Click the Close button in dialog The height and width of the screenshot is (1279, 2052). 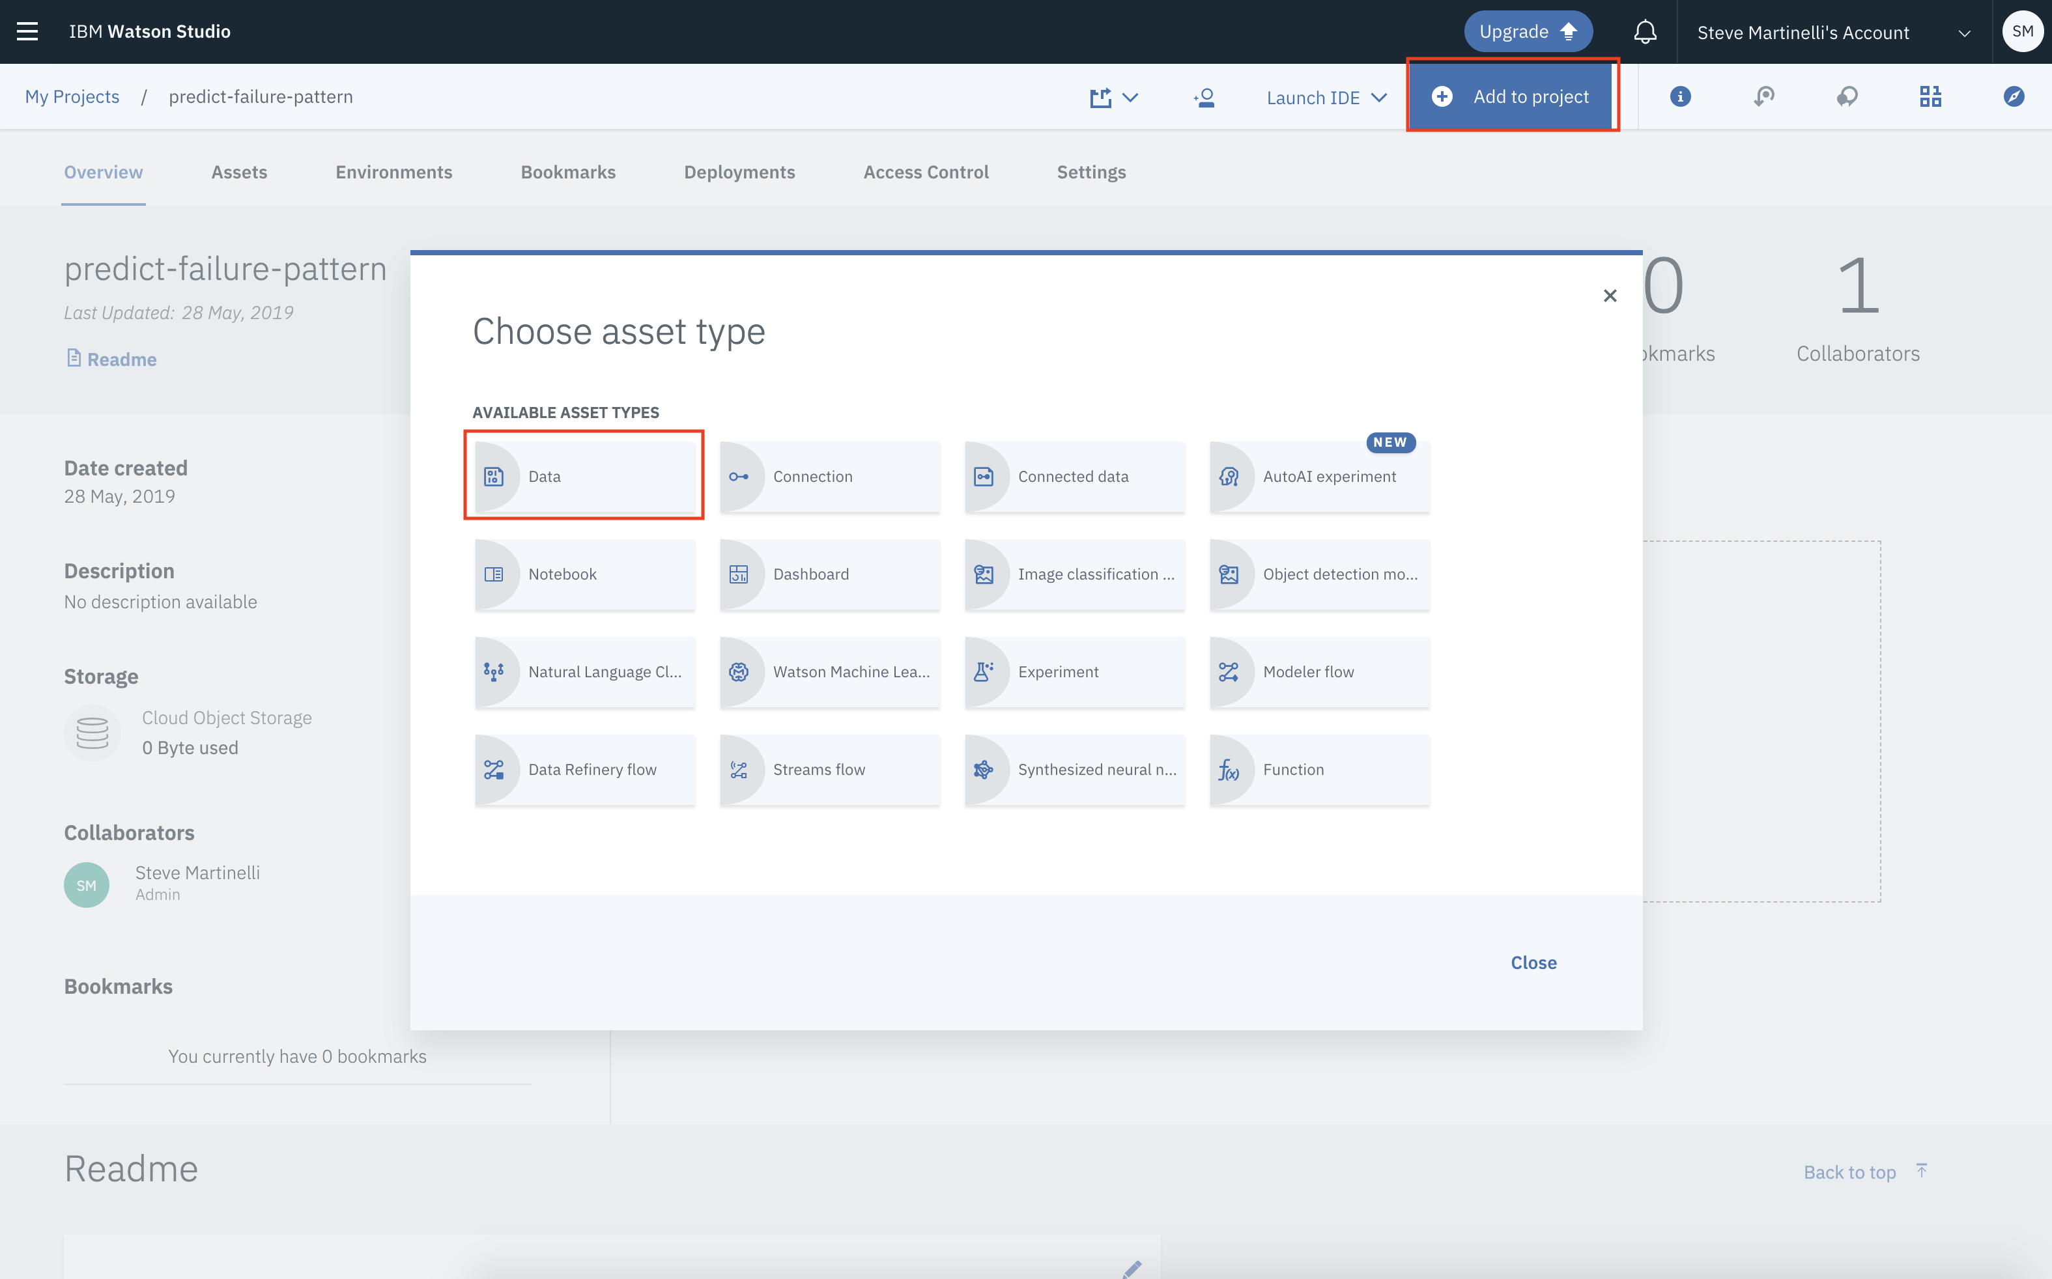(x=1532, y=963)
